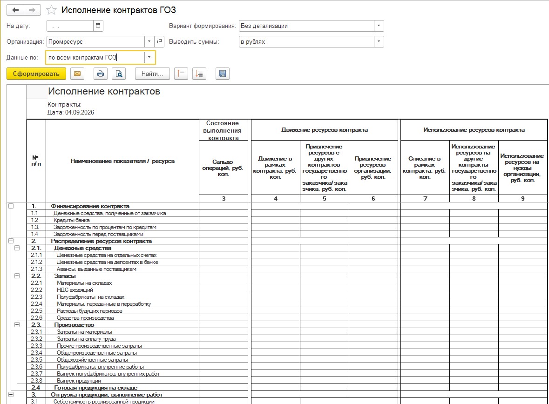Open the Вариант формирования dropdown
549x404 pixels.
(x=379, y=26)
